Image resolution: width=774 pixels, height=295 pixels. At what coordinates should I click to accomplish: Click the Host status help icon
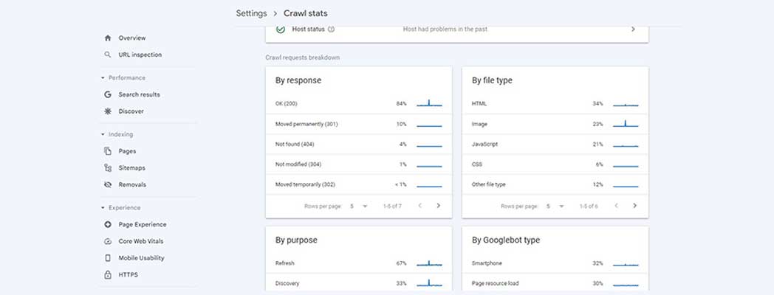[331, 29]
